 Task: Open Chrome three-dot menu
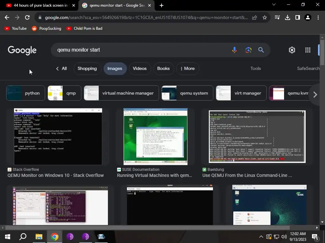[x=318, y=18]
